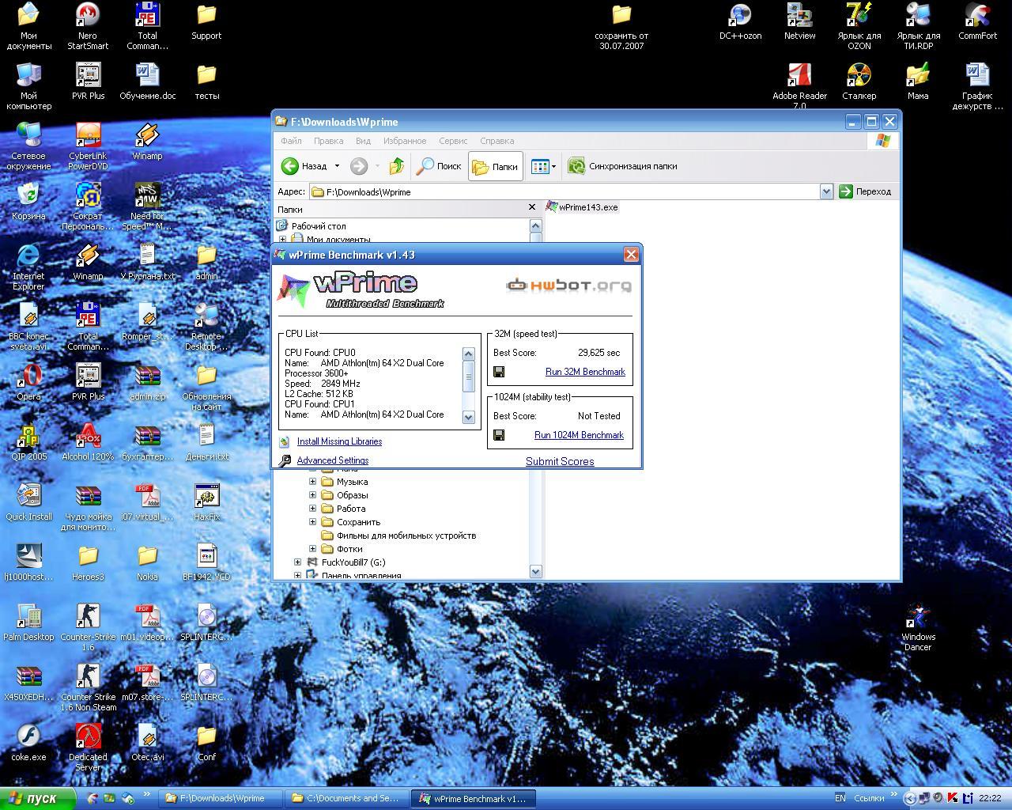Screen dimensions: 1012x810
Task: Switch to C:\Documents and Se... taskbar window
Action: click(346, 798)
